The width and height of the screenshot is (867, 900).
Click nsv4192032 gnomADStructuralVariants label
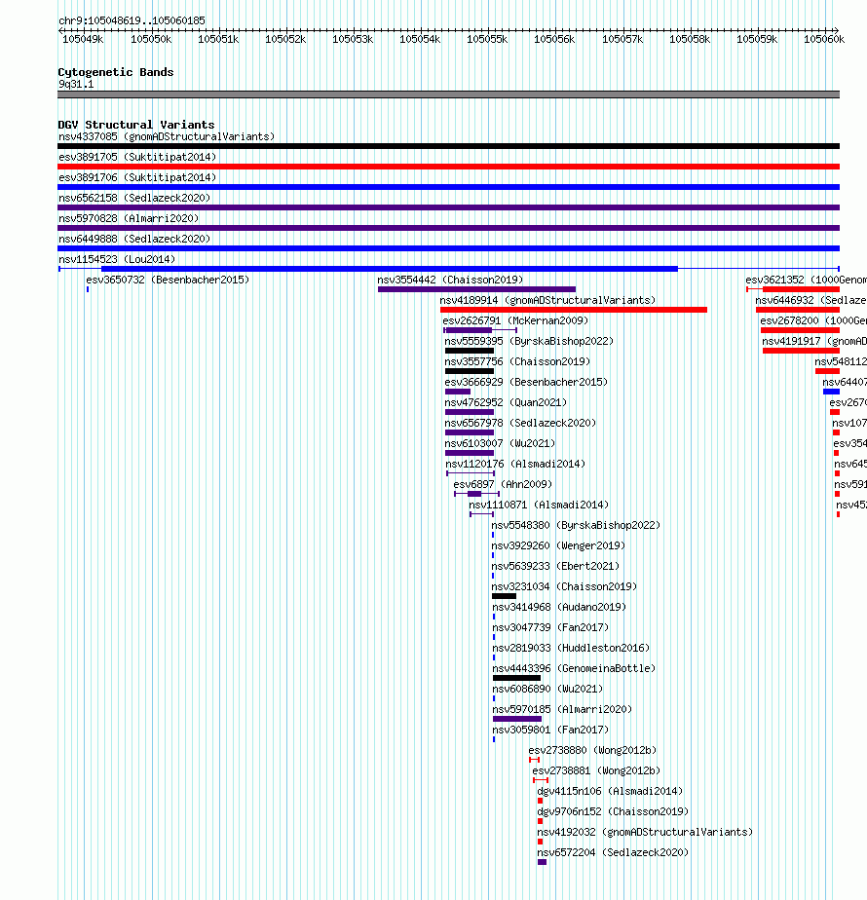click(645, 832)
